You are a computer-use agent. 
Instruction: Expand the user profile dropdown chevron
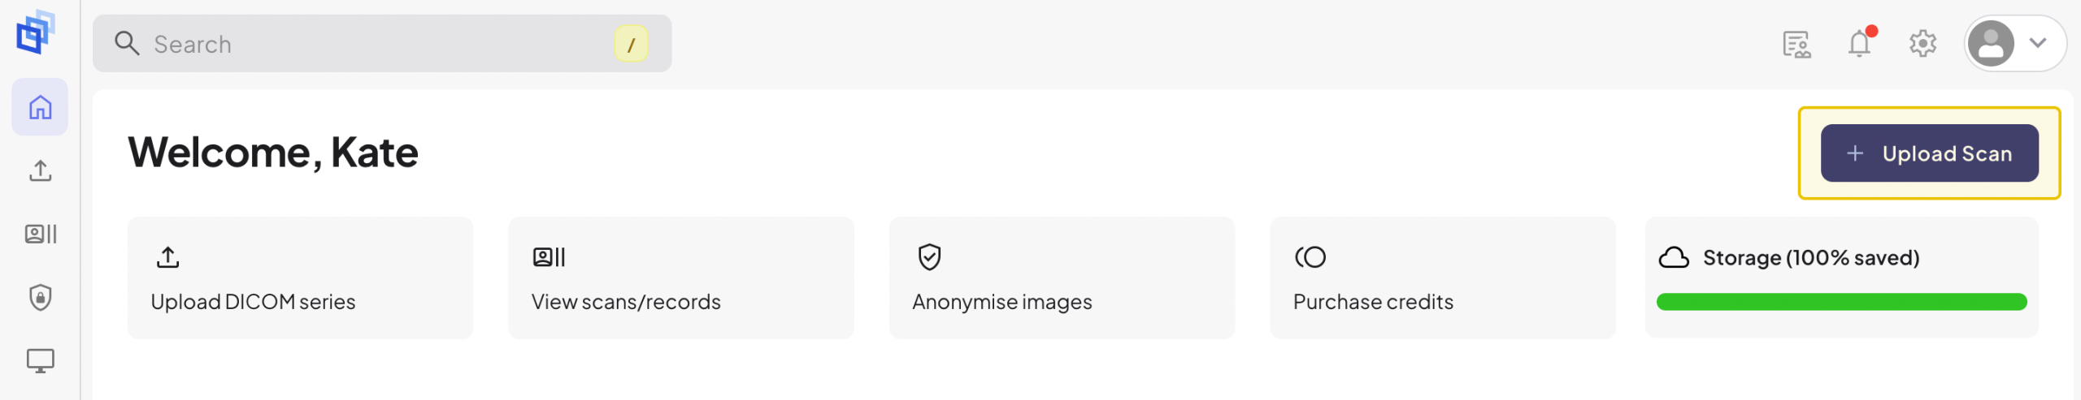tap(2037, 42)
